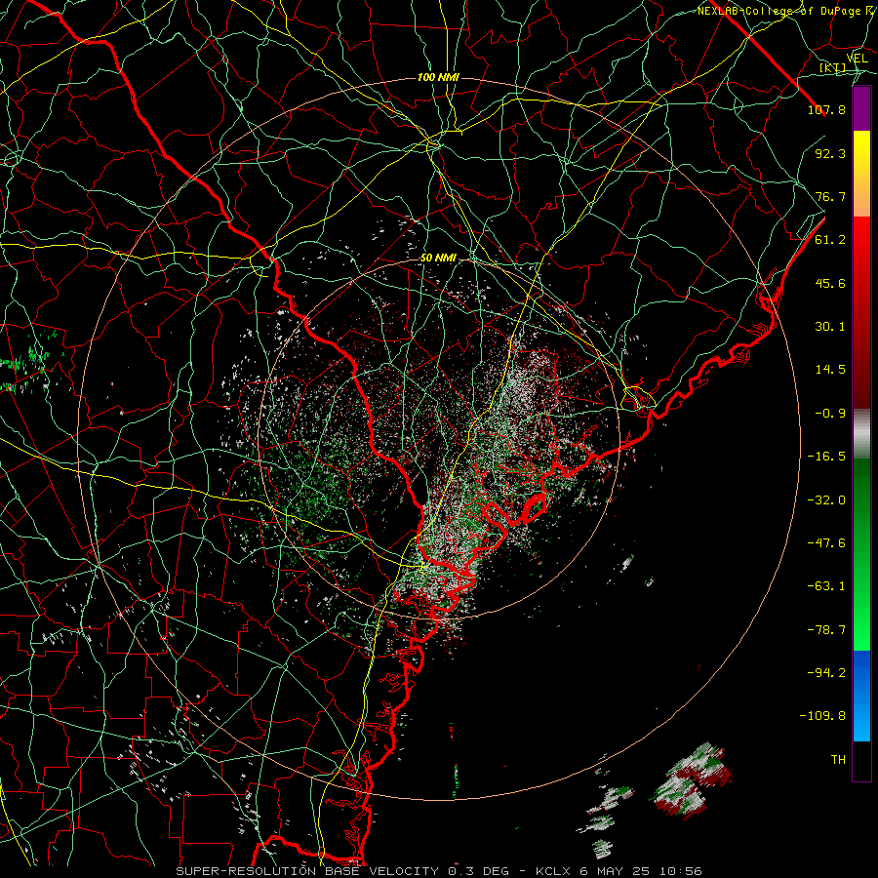Image resolution: width=878 pixels, height=878 pixels.
Task: Click the -109.8 legend value
Action: (822, 716)
